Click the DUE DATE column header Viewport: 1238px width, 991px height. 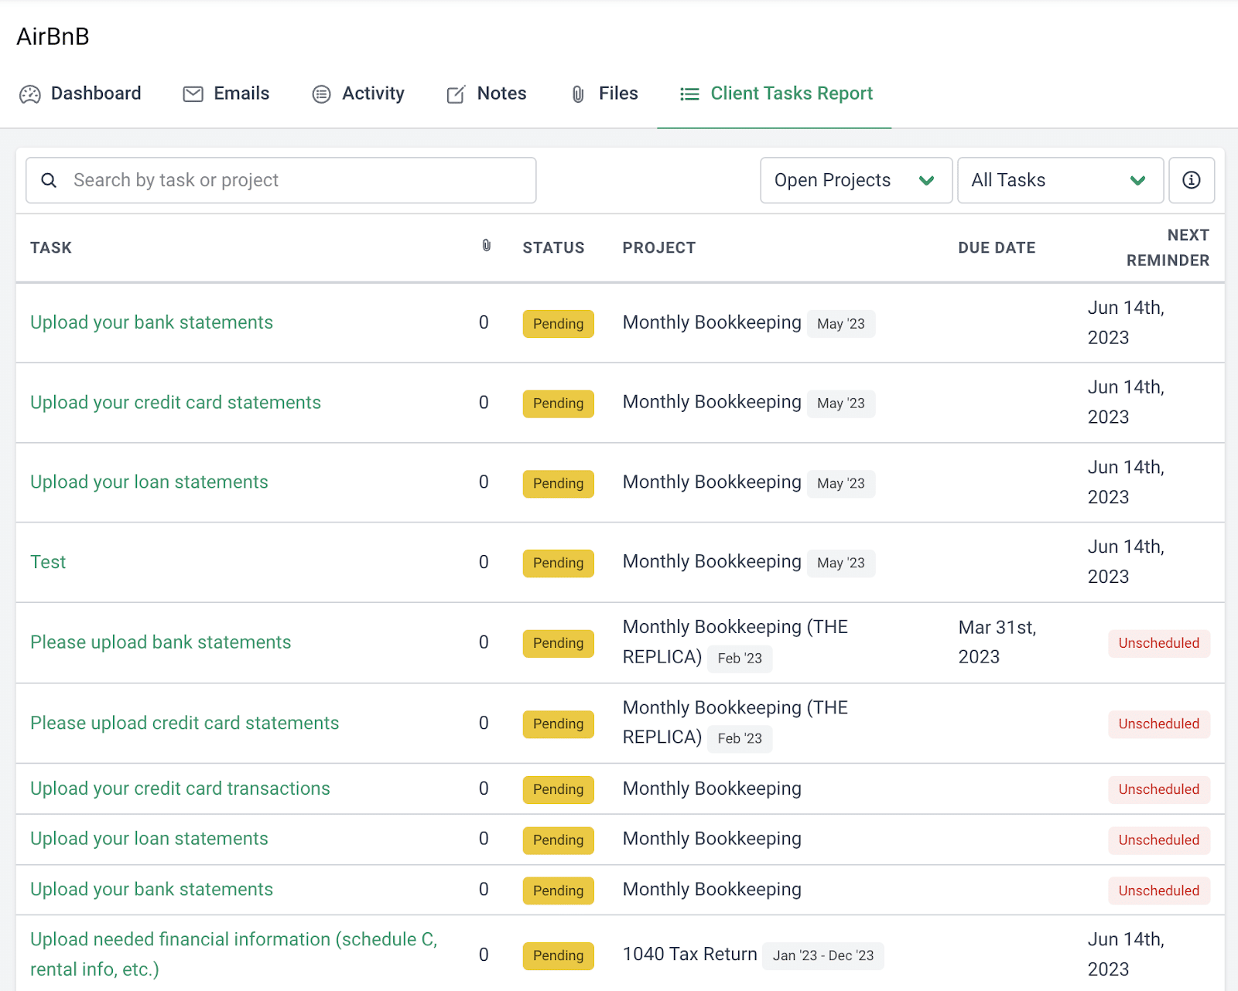click(x=997, y=247)
